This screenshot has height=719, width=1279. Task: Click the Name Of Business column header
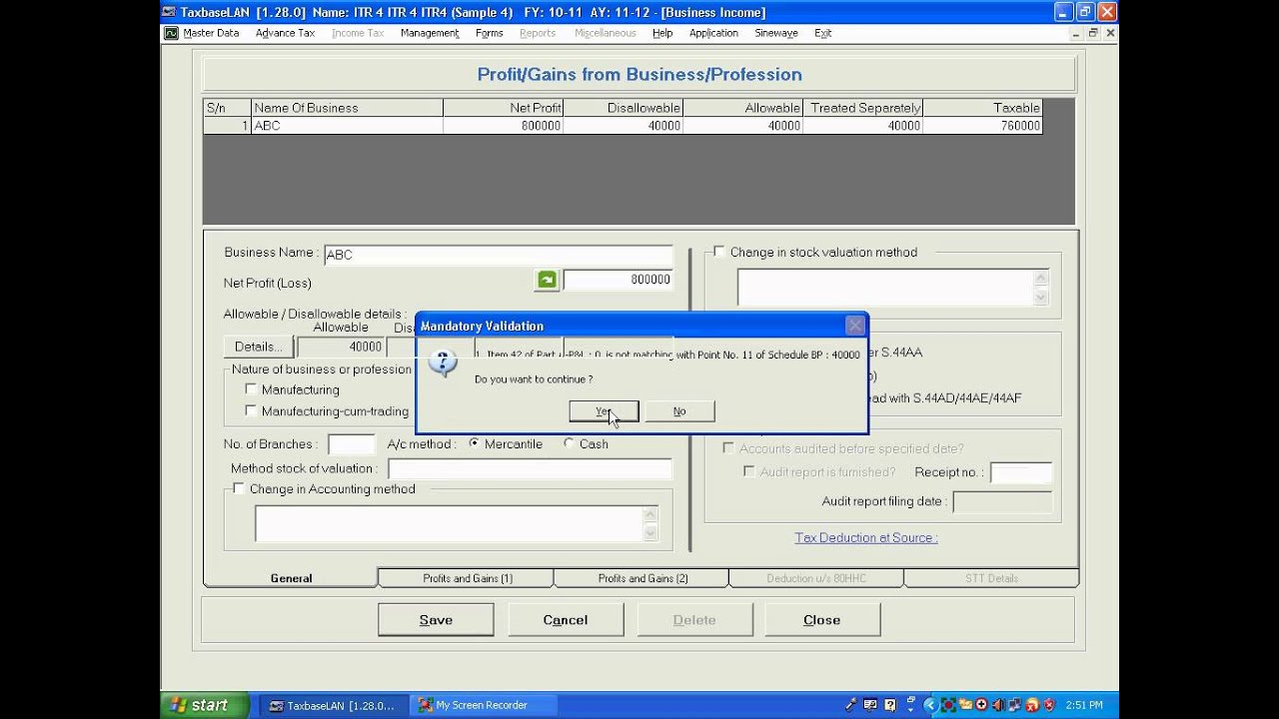point(347,108)
